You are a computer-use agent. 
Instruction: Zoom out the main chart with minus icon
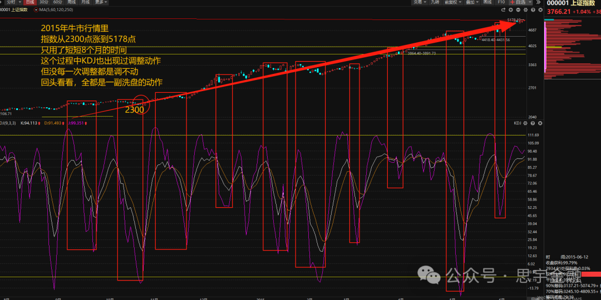click(518, 9)
